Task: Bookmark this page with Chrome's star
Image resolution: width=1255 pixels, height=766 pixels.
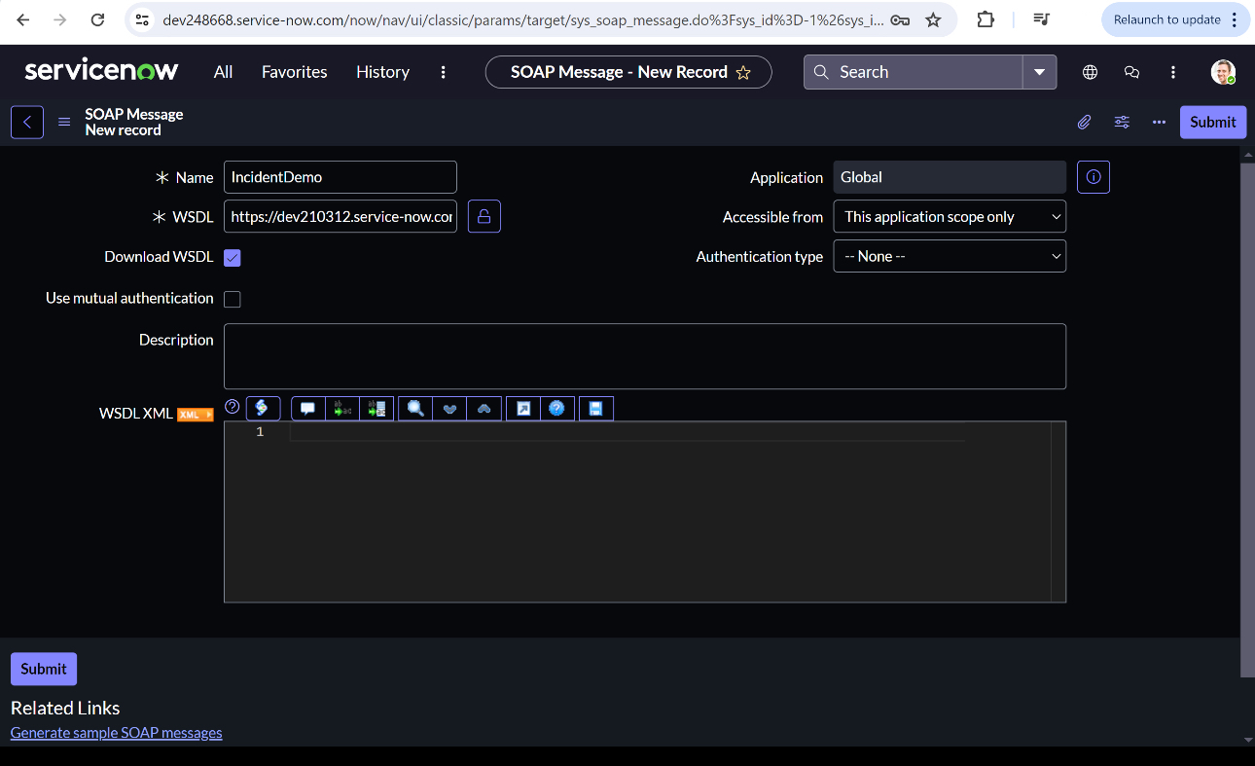Action: (x=933, y=19)
